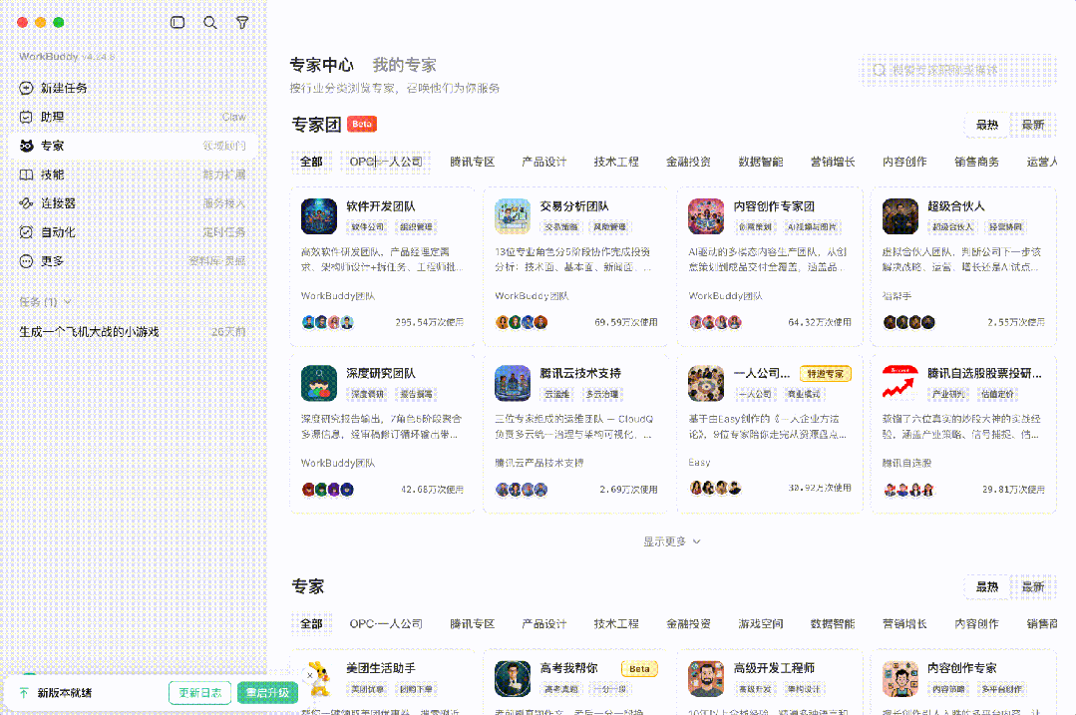Open the 一人公司 card title
Image resolution: width=1076 pixels, height=715 pixels.
tap(762, 373)
